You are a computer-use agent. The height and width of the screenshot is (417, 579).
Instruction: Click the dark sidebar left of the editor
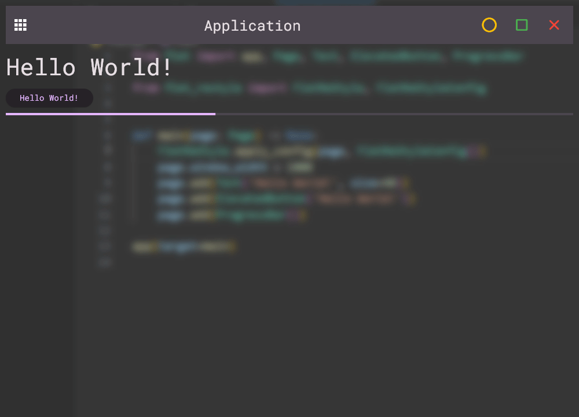pos(38,261)
